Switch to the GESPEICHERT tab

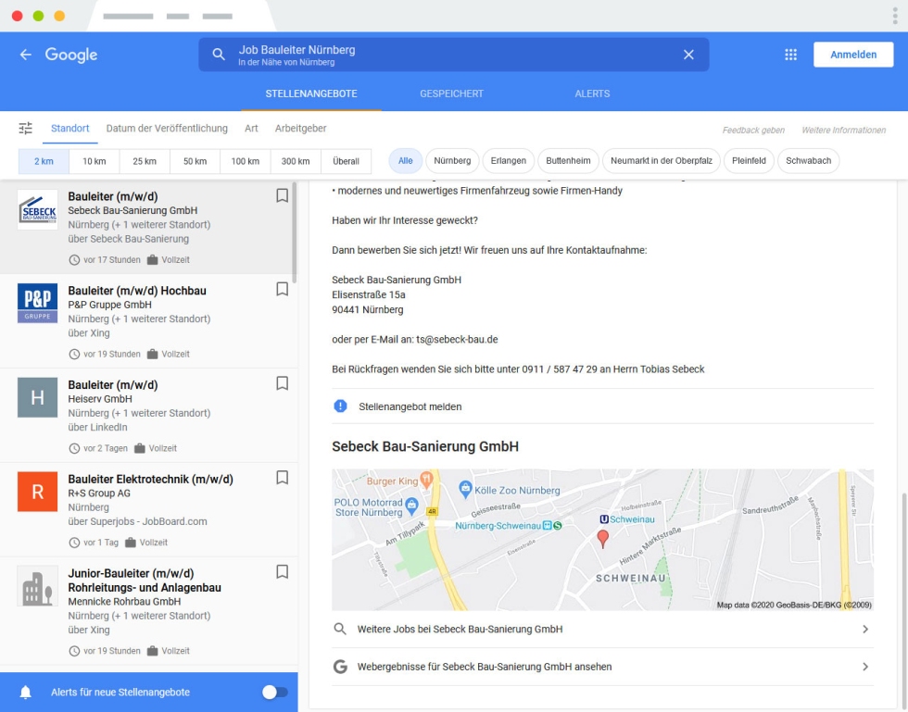pyautogui.click(x=454, y=94)
